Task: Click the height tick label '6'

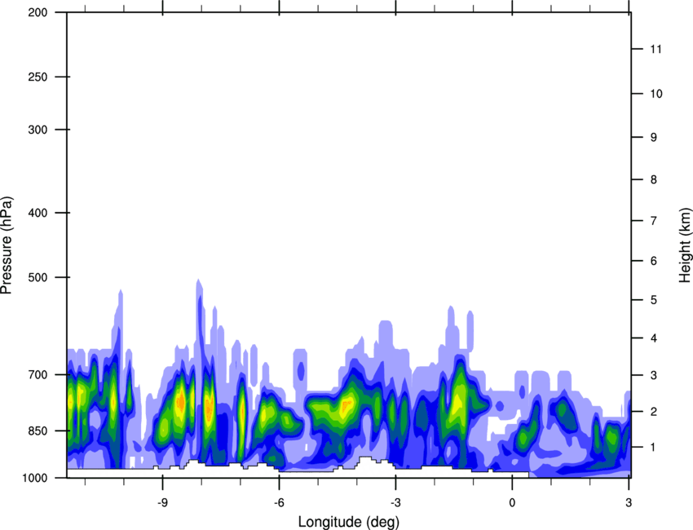Action: click(x=654, y=261)
